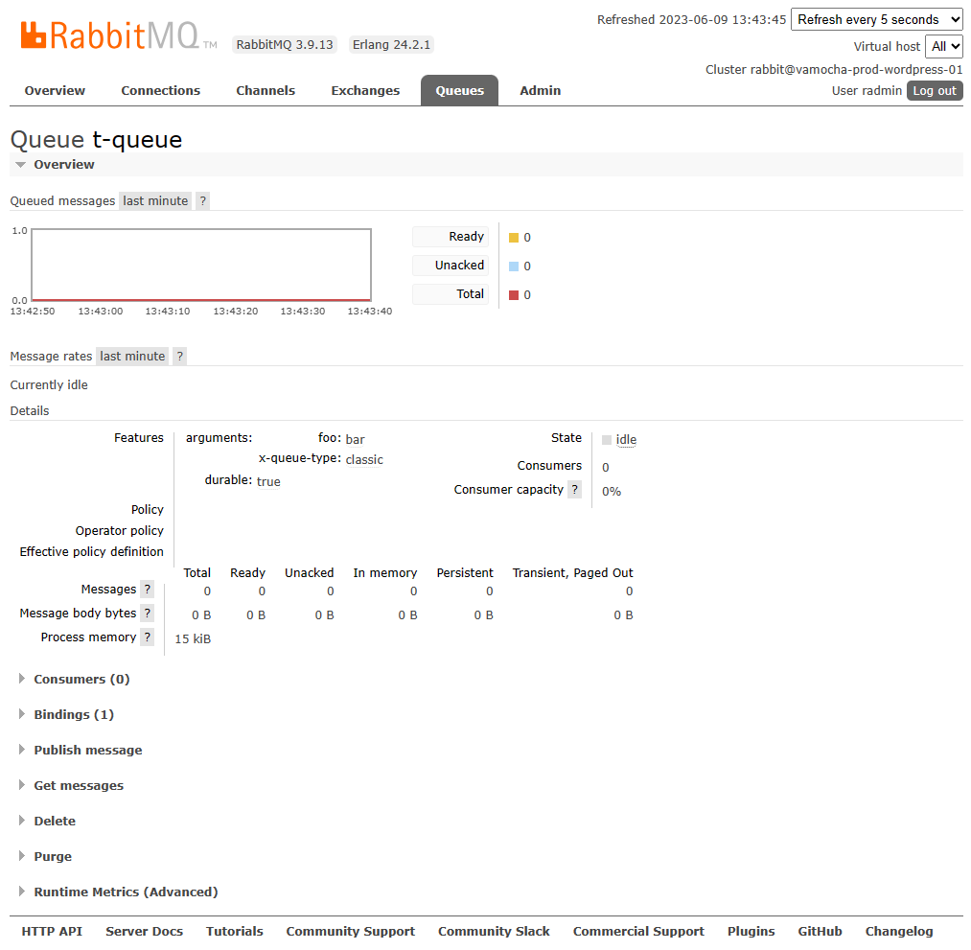Click the Ready legend label
Viewport: 971px width, 950px height.
click(451, 237)
